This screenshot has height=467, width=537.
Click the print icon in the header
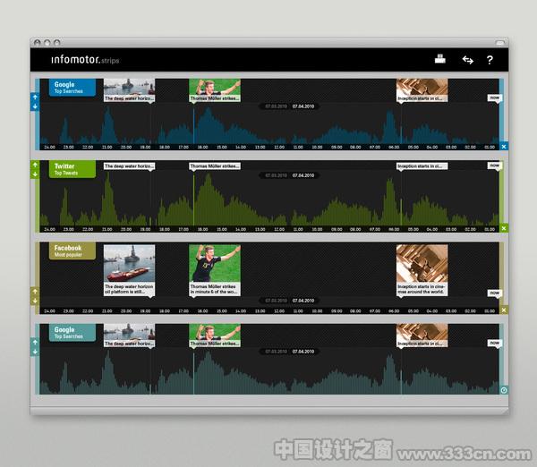tap(440, 59)
